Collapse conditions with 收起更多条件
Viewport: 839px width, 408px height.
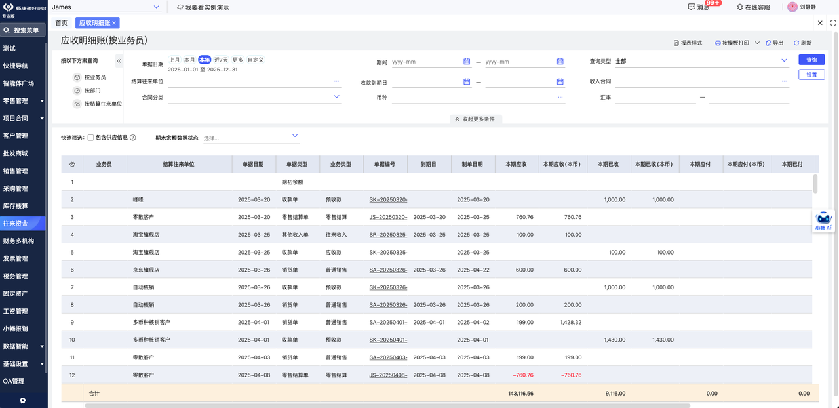click(475, 119)
